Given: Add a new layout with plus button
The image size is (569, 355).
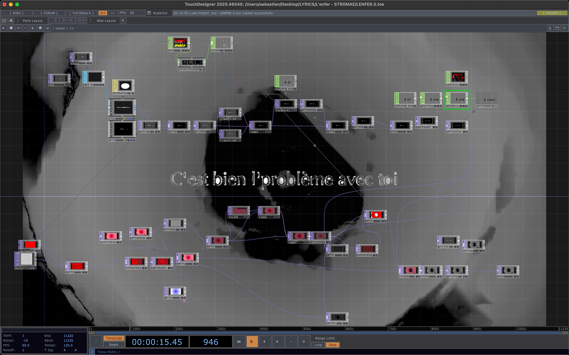Looking at the screenshot, I should pos(123,20).
